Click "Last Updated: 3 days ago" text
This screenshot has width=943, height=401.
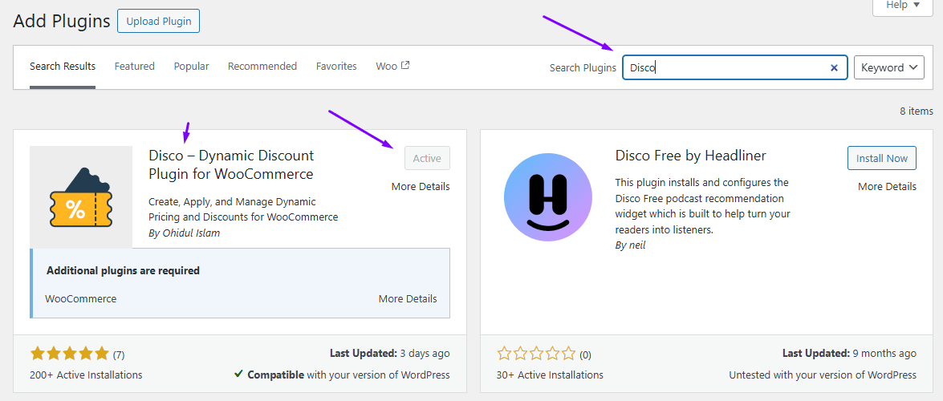coord(390,353)
